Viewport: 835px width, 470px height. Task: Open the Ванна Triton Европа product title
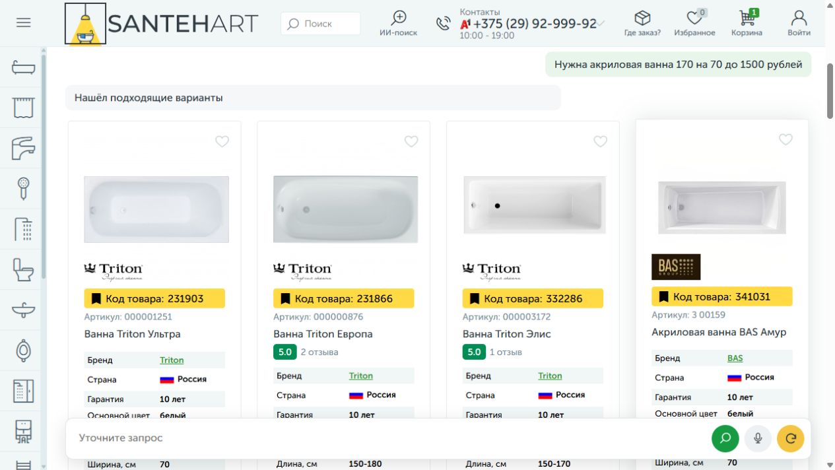(x=323, y=334)
